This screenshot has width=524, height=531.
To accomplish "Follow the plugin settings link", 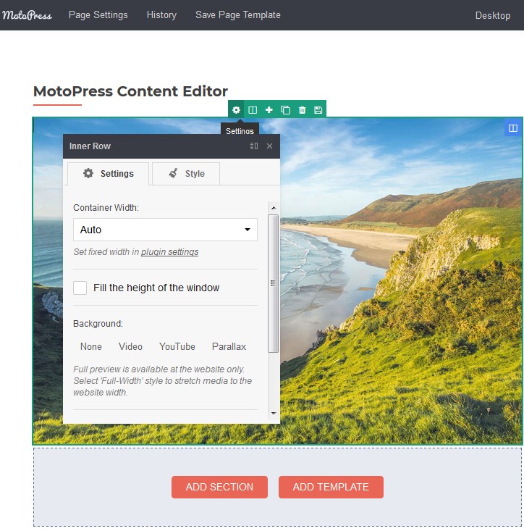I will click(x=170, y=252).
